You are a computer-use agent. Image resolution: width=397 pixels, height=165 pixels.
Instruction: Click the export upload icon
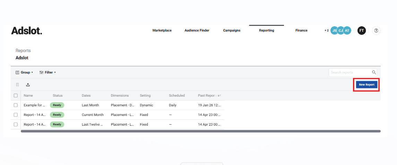[x=28, y=85]
